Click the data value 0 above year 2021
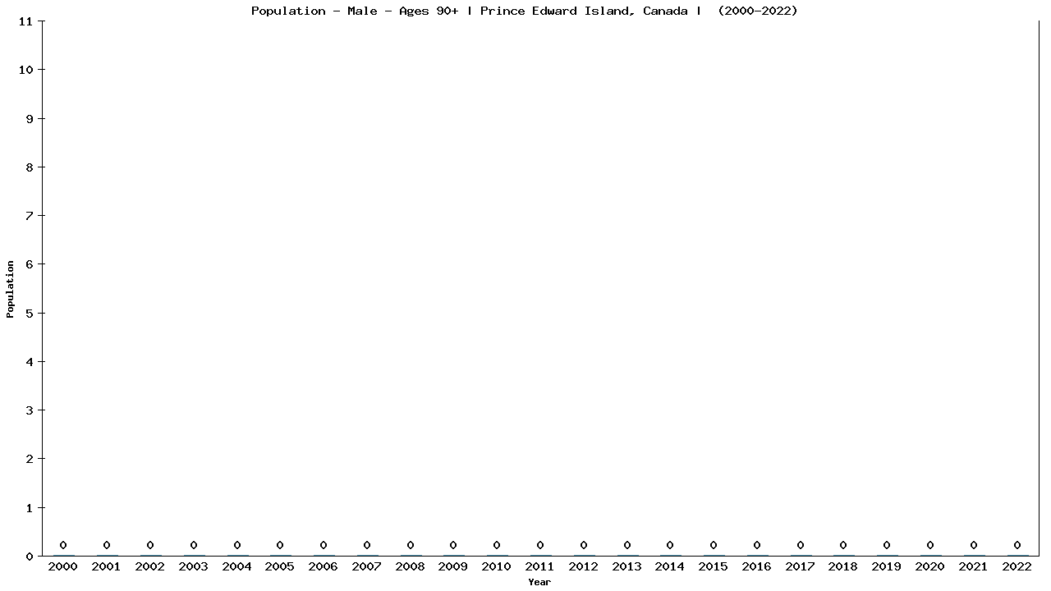This screenshot has height=591, width=1051. click(974, 545)
